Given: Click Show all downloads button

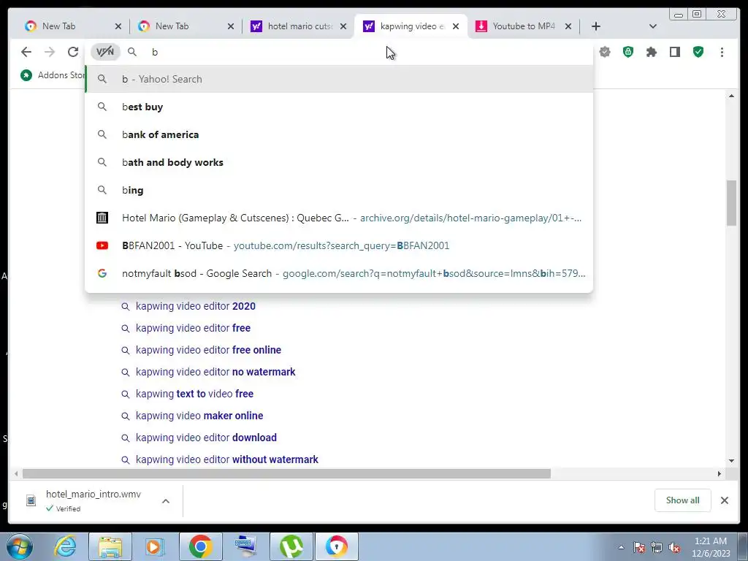Looking at the screenshot, I should pyautogui.click(x=683, y=500).
